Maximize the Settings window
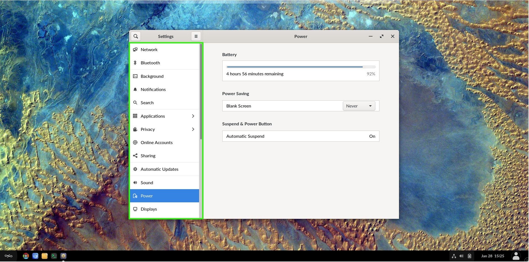 pyautogui.click(x=382, y=36)
